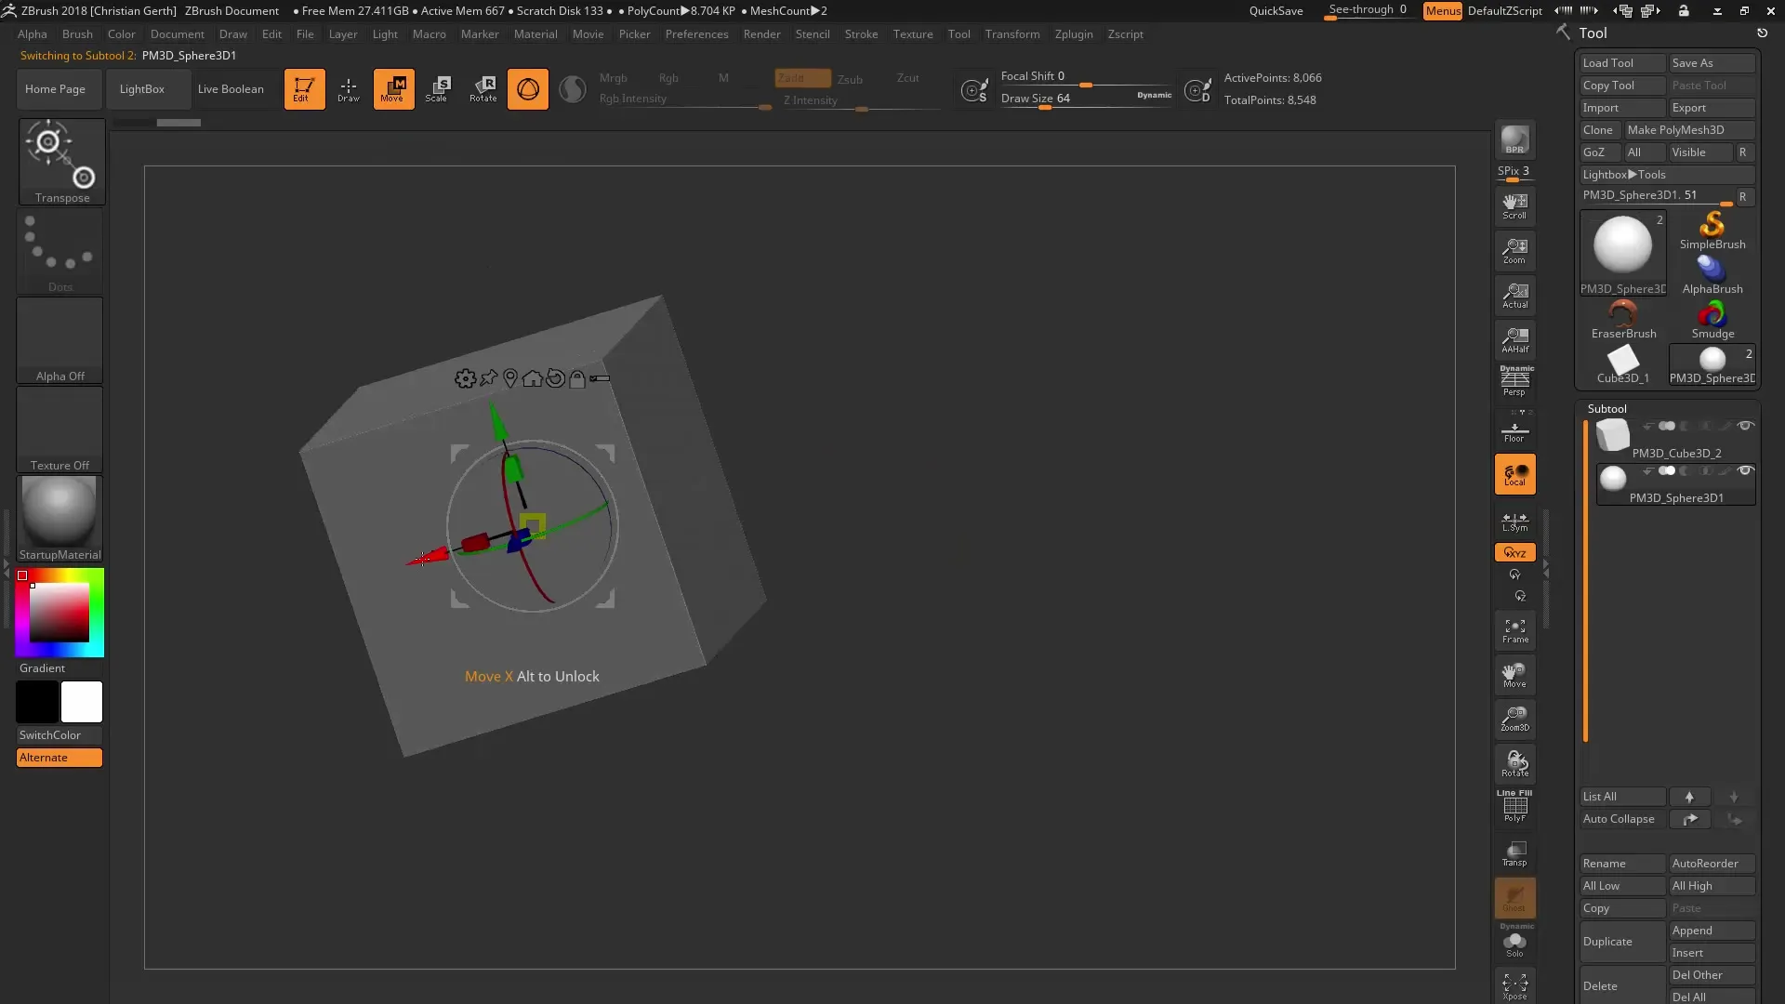The height and width of the screenshot is (1004, 1785).
Task: Select the Scale tool
Action: [x=438, y=89]
